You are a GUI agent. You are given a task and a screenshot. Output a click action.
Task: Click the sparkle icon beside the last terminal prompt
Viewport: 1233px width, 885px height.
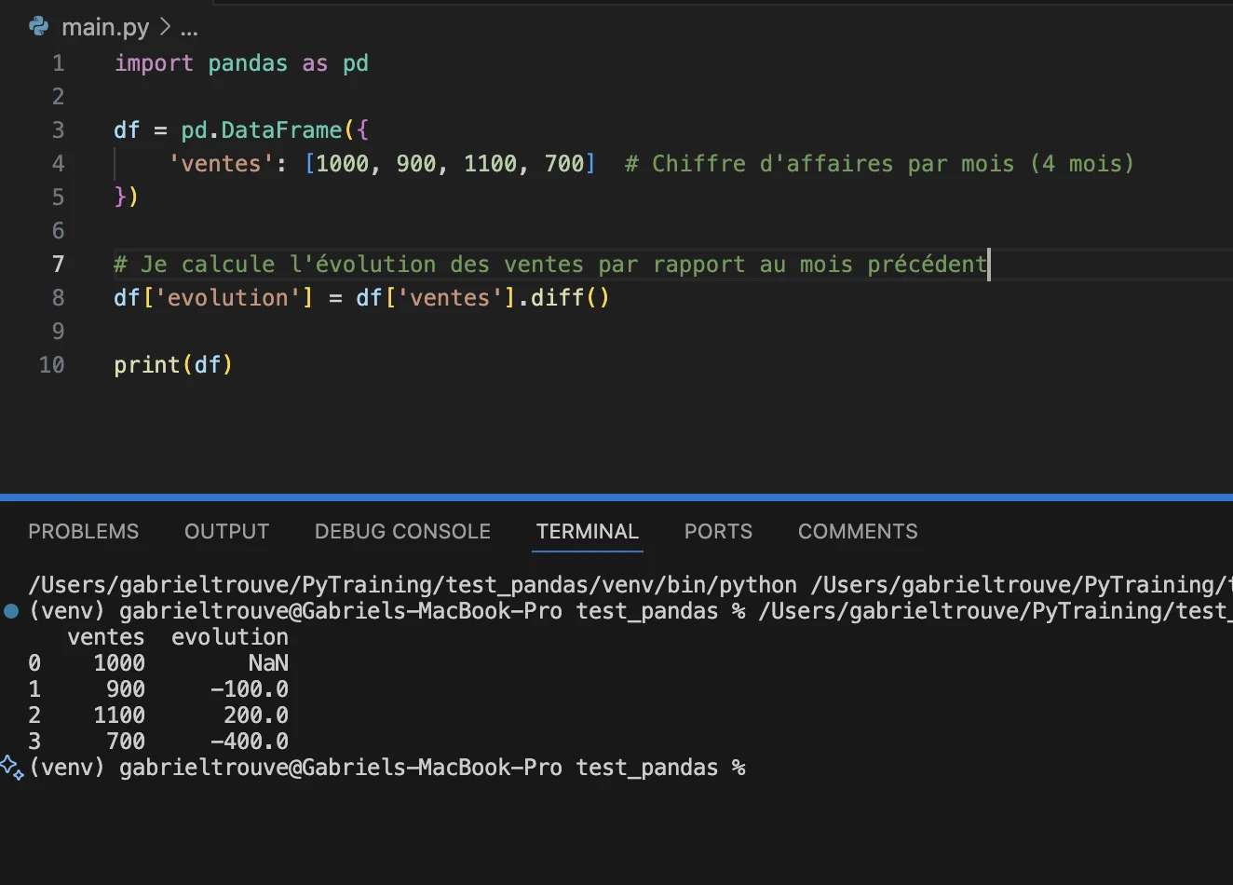pos(12,768)
